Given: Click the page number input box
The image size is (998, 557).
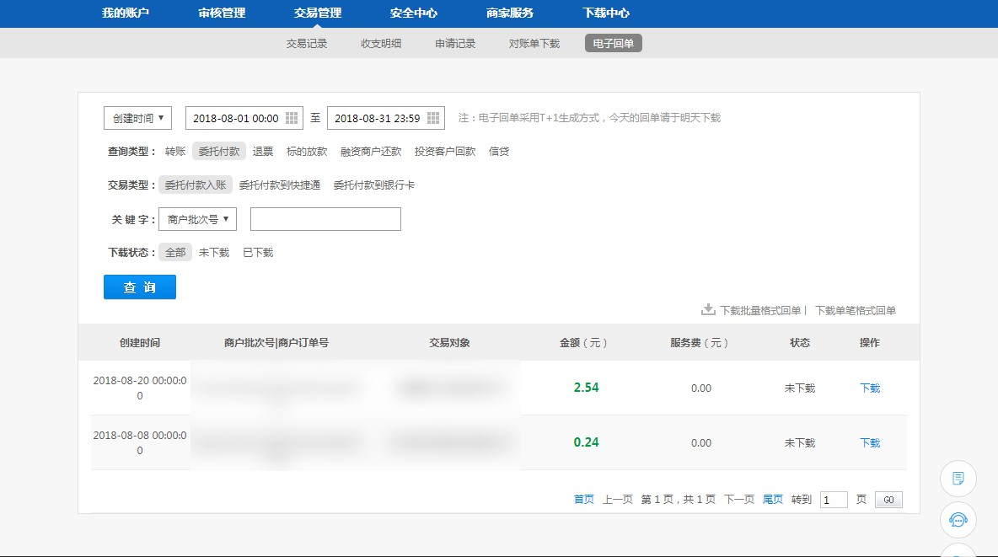Looking at the screenshot, I should 834,500.
